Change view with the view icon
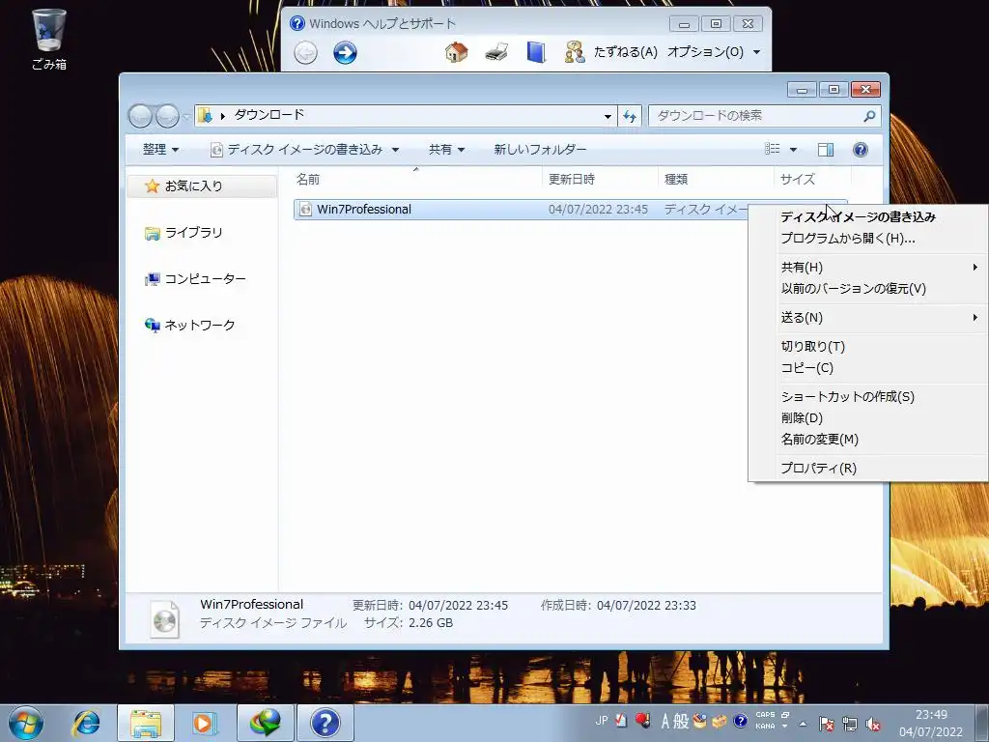This screenshot has height=742, width=989. pyautogui.click(x=773, y=149)
